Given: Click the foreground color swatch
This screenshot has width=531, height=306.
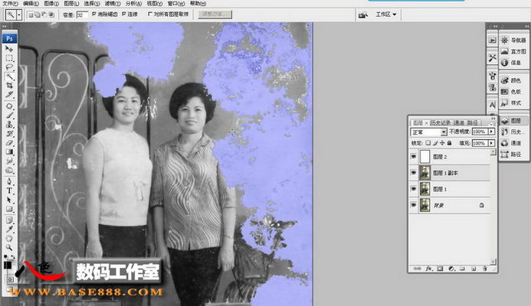Looking at the screenshot, I should (x=7, y=265).
